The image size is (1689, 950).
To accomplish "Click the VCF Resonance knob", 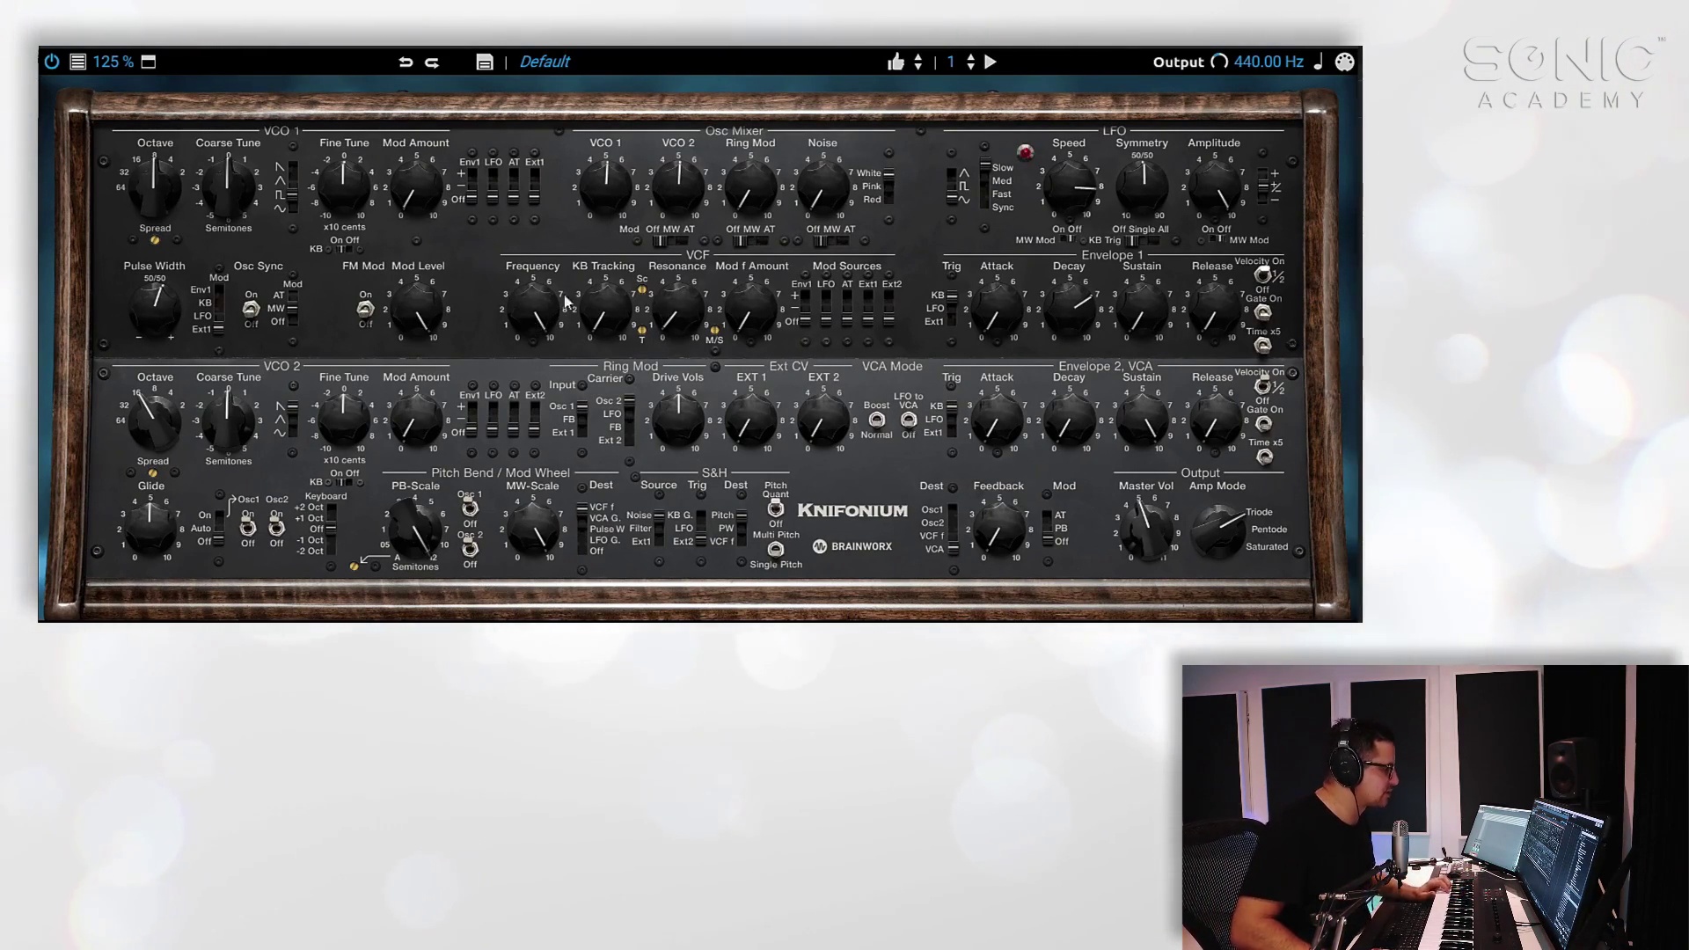I will pyautogui.click(x=677, y=310).
